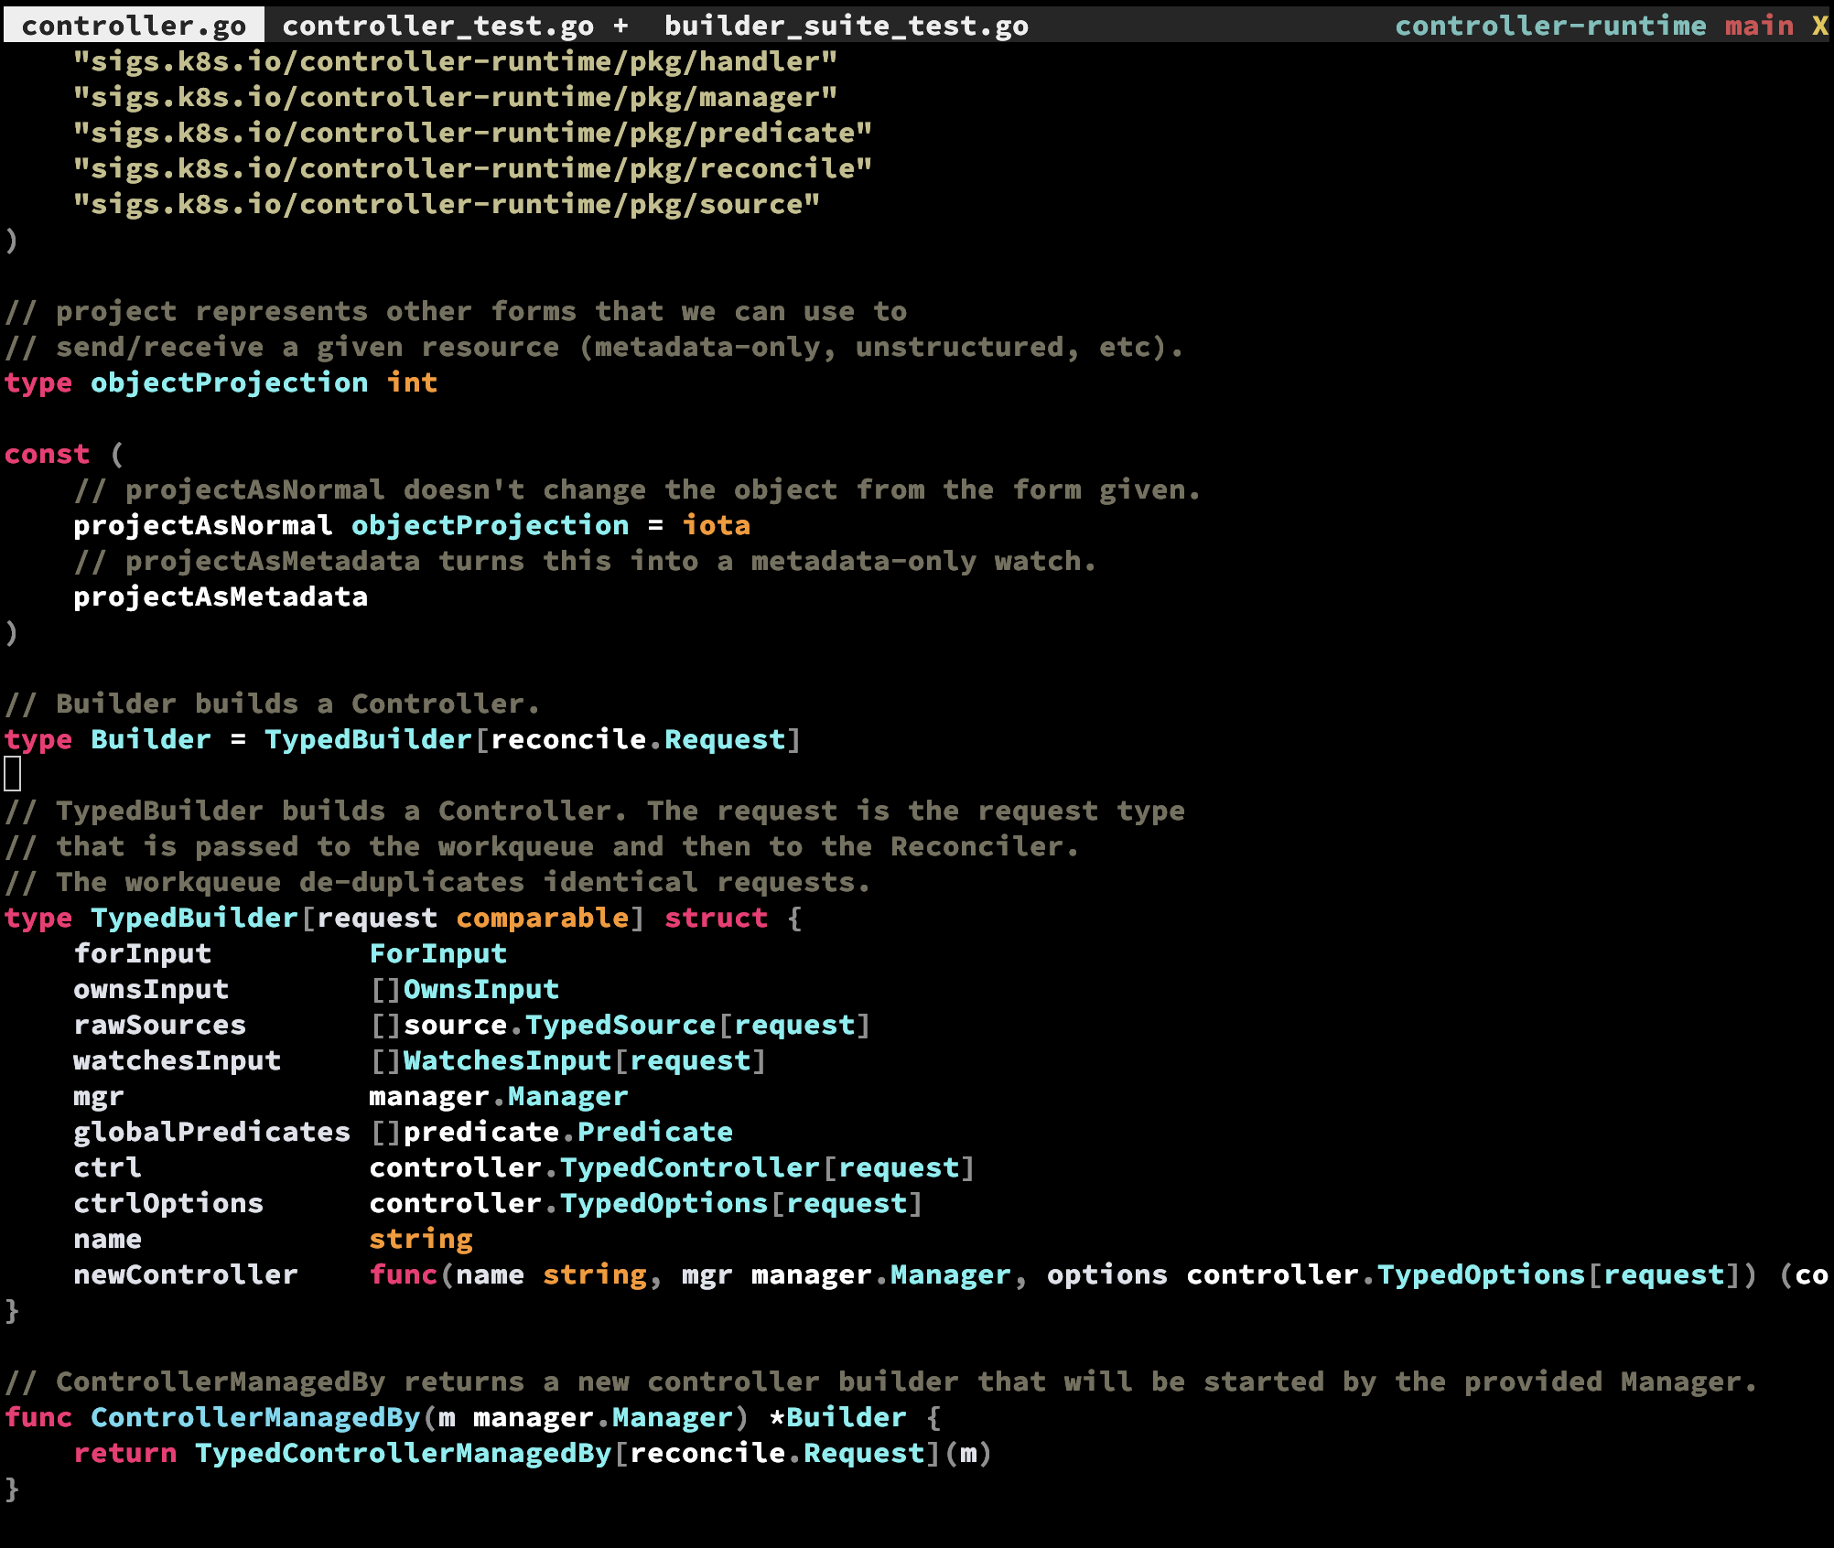Click the comparable constraint keyword

click(543, 918)
